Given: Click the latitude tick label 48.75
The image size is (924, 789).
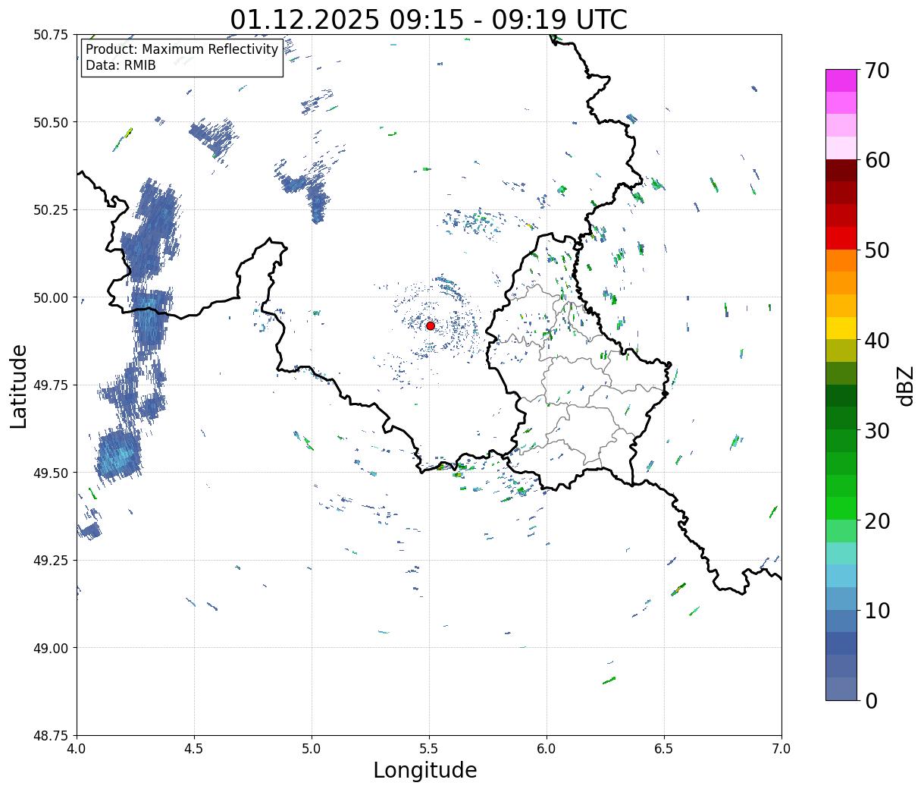Looking at the screenshot, I should 51,736.
